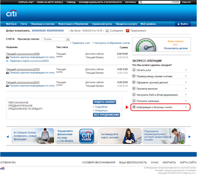Expand Оформить срочный депозит arrow
Image resolution: width=197 pixels, height=180 pixels.
[186, 82]
